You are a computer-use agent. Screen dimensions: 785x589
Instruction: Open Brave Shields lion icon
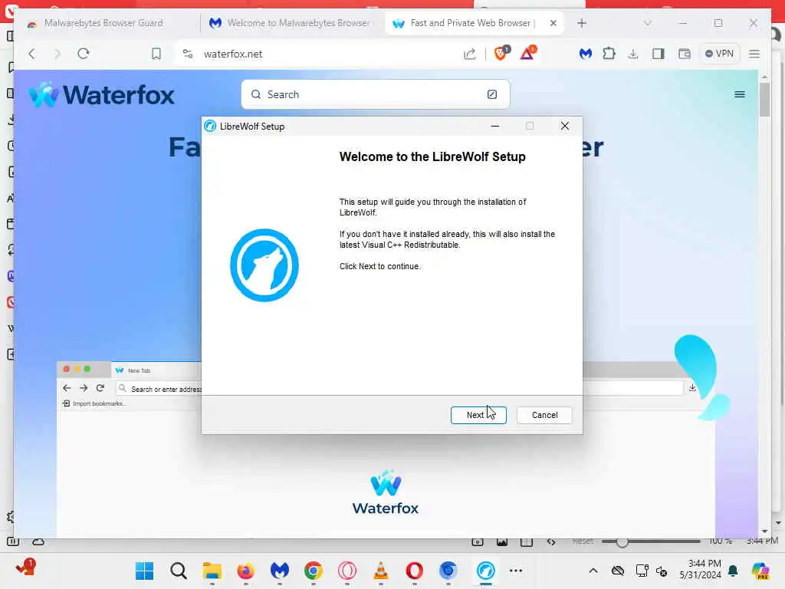[x=501, y=53]
